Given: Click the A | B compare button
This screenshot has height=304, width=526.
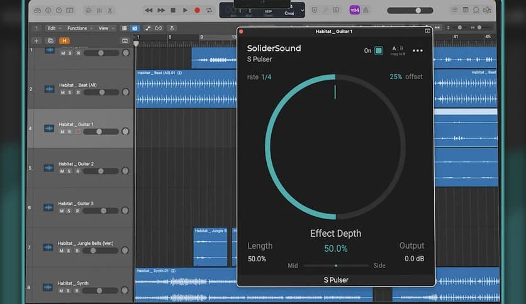Looking at the screenshot, I should coord(398,48).
